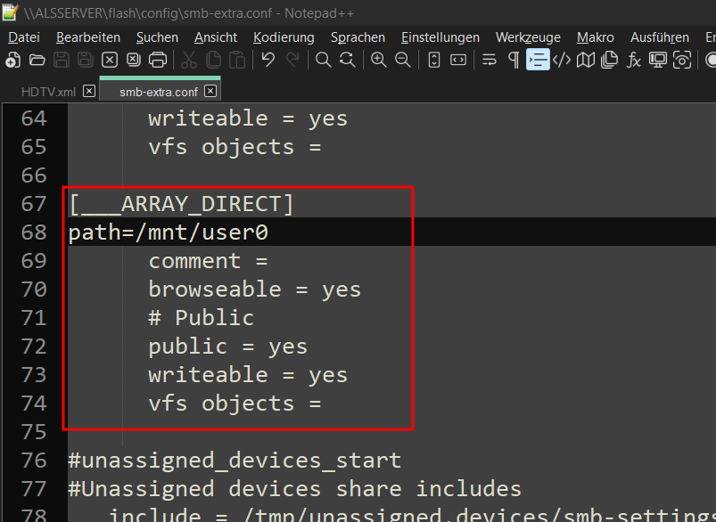Open the Kodierung menu

point(284,37)
